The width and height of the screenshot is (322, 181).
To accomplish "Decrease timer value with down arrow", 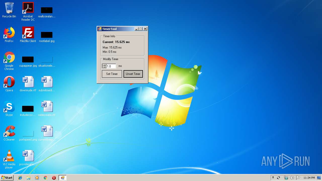I will click(x=104, y=67).
